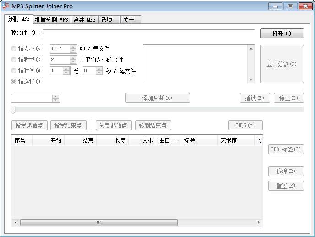315x237 pixels.
Task: Click the 重置(E) reset button
Action: (286, 186)
